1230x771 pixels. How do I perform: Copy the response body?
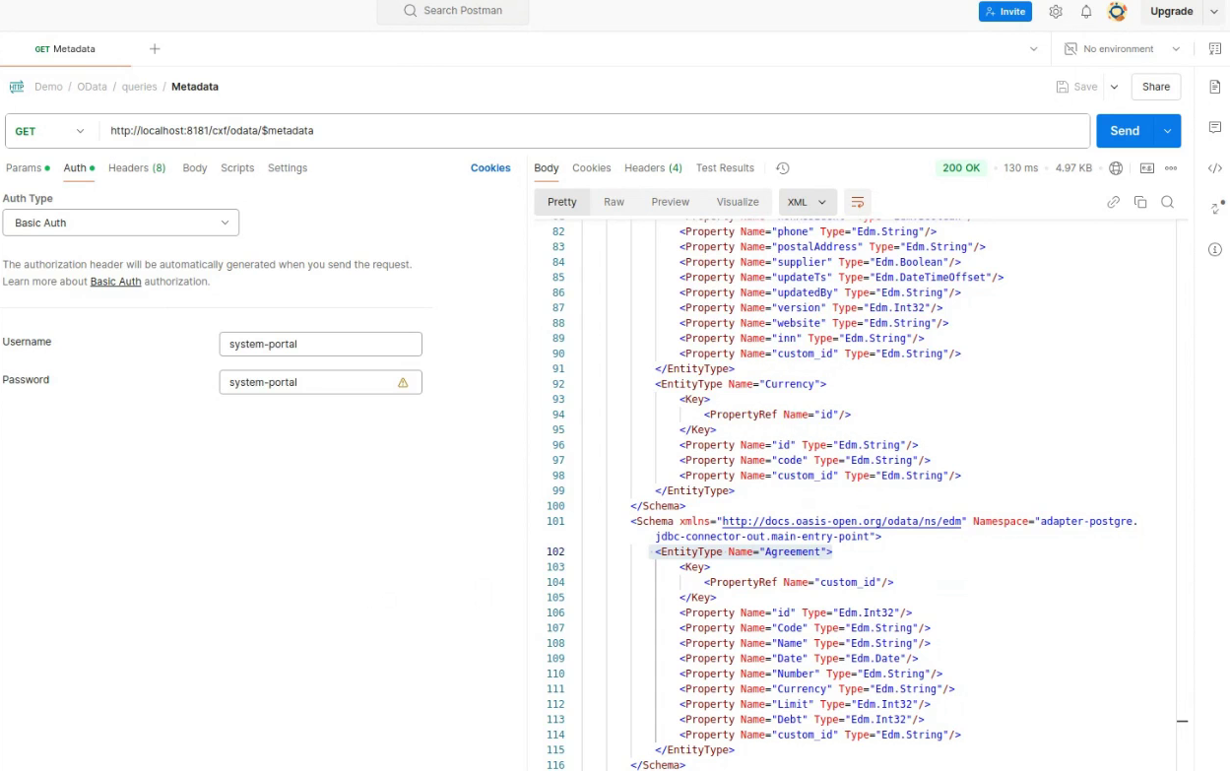(1140, 202)
